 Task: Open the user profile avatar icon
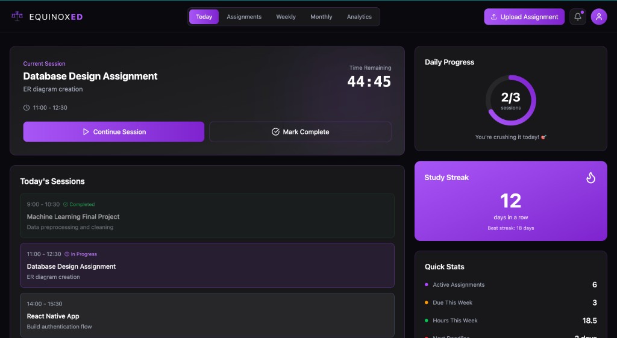pyautogui.click(x=599, y=17)
